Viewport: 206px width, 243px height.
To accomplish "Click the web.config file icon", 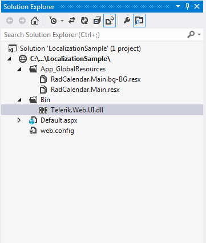I will pos(33,131).
